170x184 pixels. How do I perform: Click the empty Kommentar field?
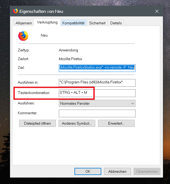[97, 113]
